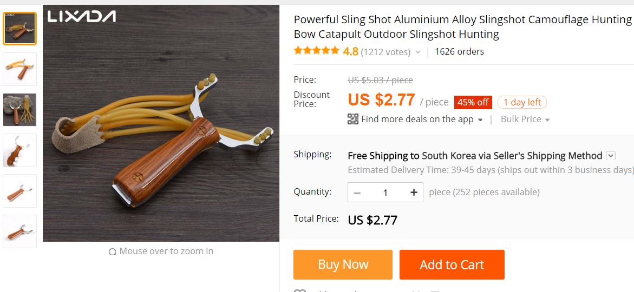The height and width of the screenshot is (292, 634).
Task: Click the quantity input field
Action: 385,193
